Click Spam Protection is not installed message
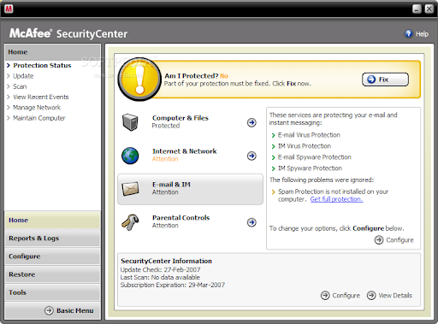This screenshot has height=324, width=438. click(x=333, y=195)
